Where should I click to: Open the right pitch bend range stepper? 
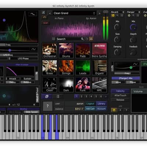point(34,105)
